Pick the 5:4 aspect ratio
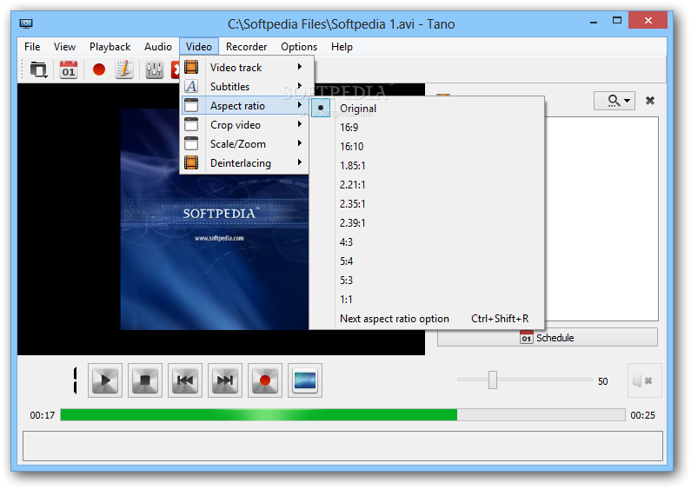 [427, 261]
